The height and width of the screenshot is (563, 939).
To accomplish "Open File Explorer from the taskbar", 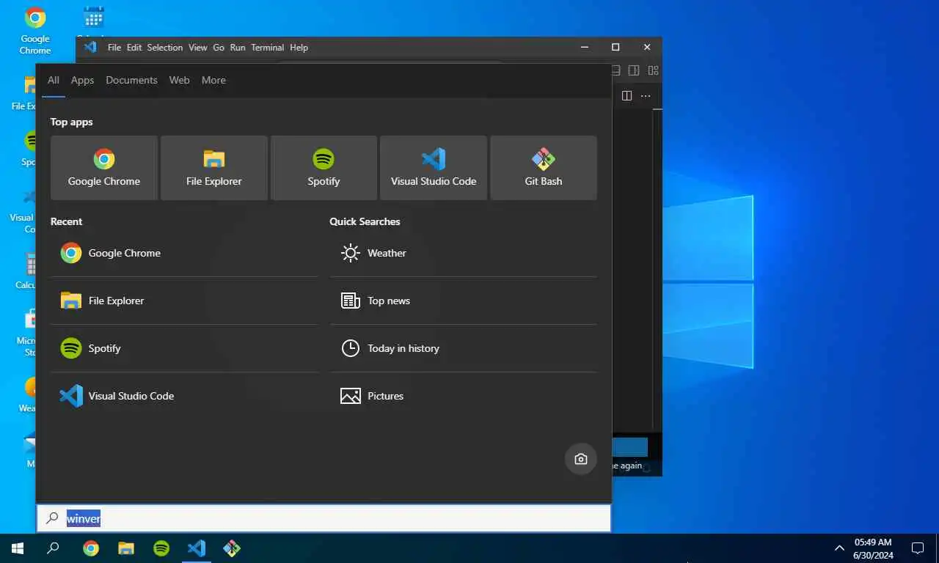I will click(126, 548).
